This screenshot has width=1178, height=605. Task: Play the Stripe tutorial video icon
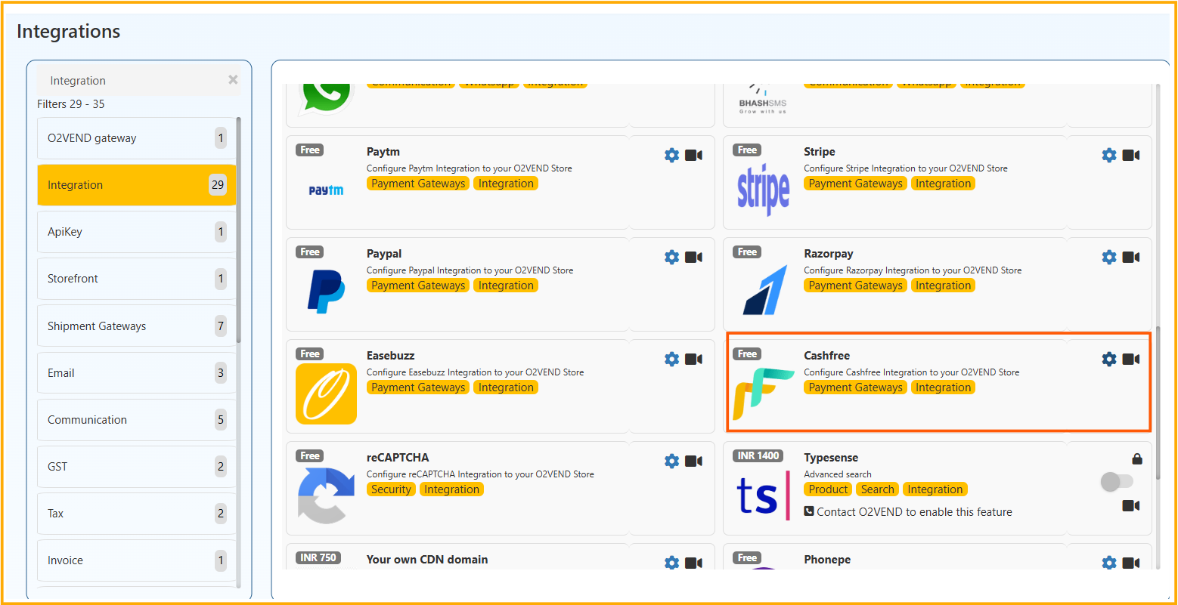[1131, 155]
